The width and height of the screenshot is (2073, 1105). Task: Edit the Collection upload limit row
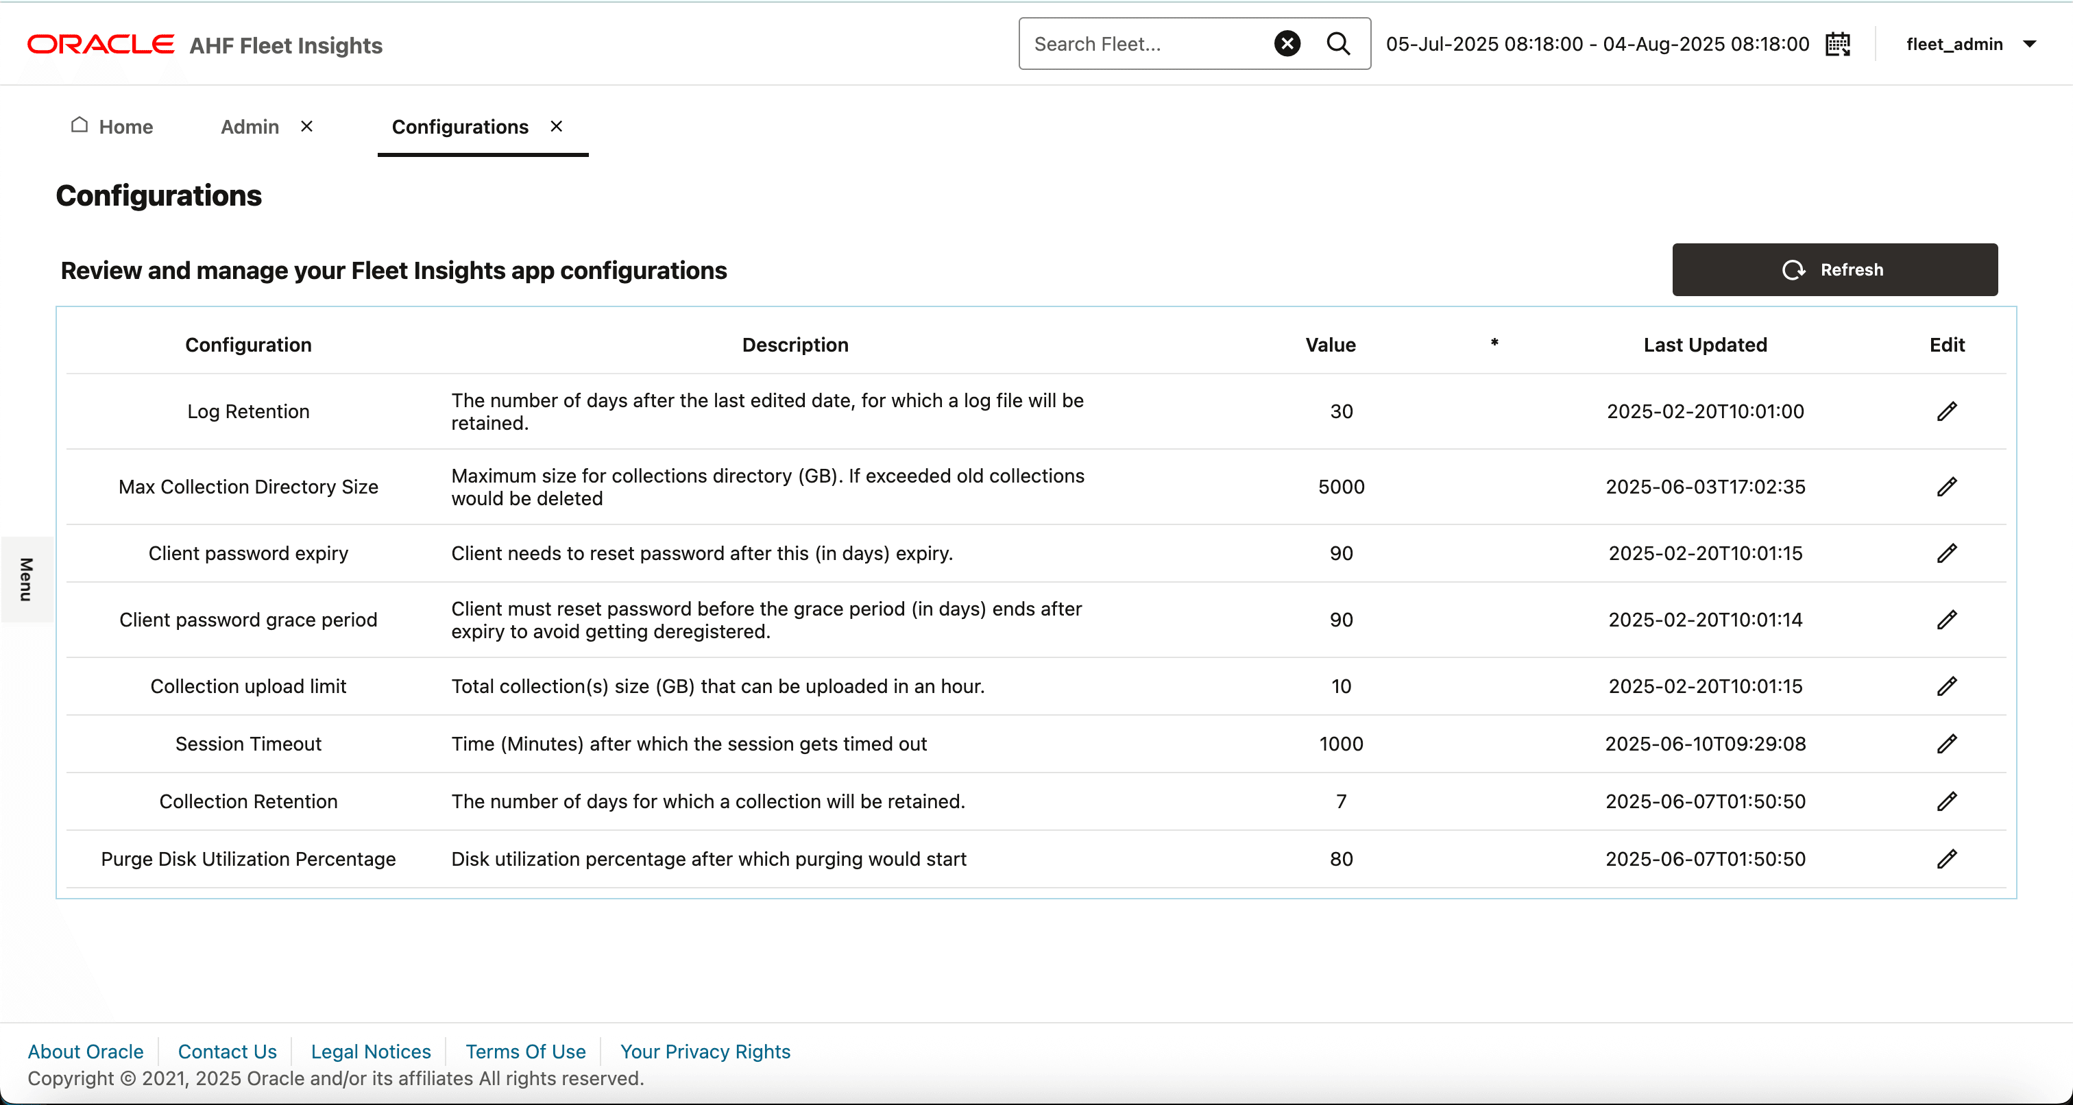click(1946, 686)
